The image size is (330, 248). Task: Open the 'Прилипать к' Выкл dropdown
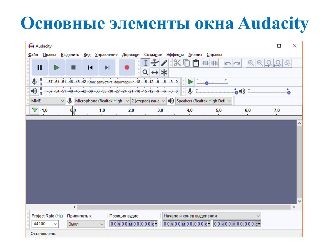tap(86, 224)
